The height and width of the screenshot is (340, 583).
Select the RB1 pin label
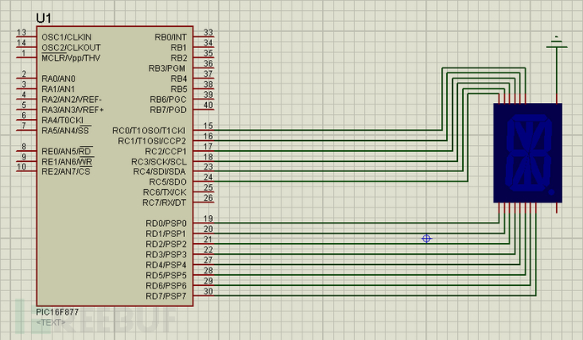[x=178, y=47]
